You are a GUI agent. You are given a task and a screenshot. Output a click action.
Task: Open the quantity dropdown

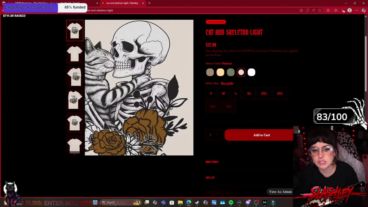point(214,135)
